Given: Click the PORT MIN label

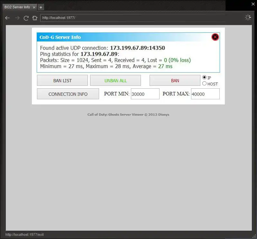Looking at the screenshot, I should (x=117, y=93).
